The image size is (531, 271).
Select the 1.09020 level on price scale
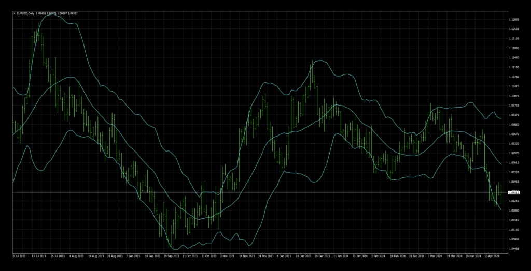point(514,124)
